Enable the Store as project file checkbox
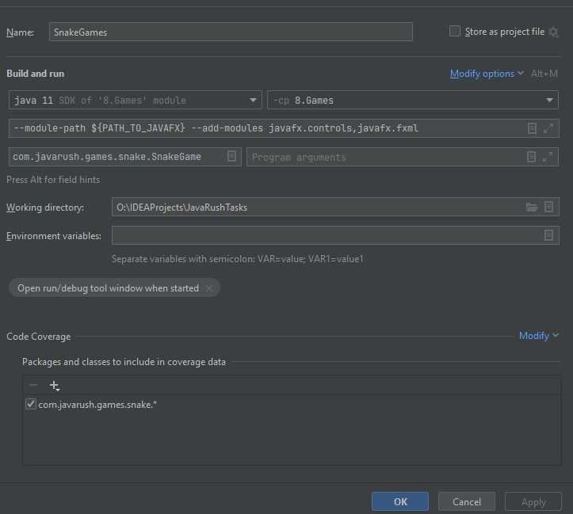 coord(455,32)
